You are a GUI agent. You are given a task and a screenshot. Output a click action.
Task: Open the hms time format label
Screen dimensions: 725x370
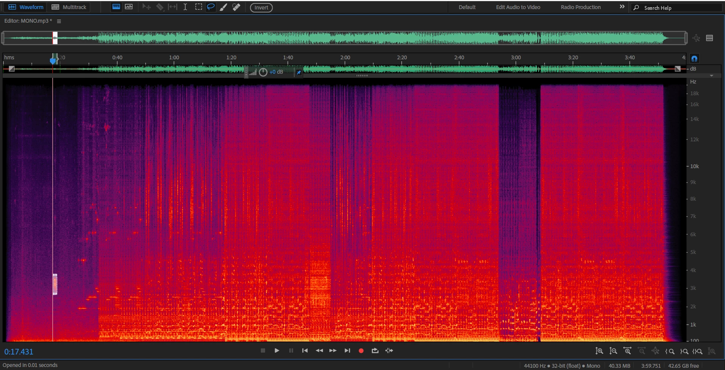9,57
